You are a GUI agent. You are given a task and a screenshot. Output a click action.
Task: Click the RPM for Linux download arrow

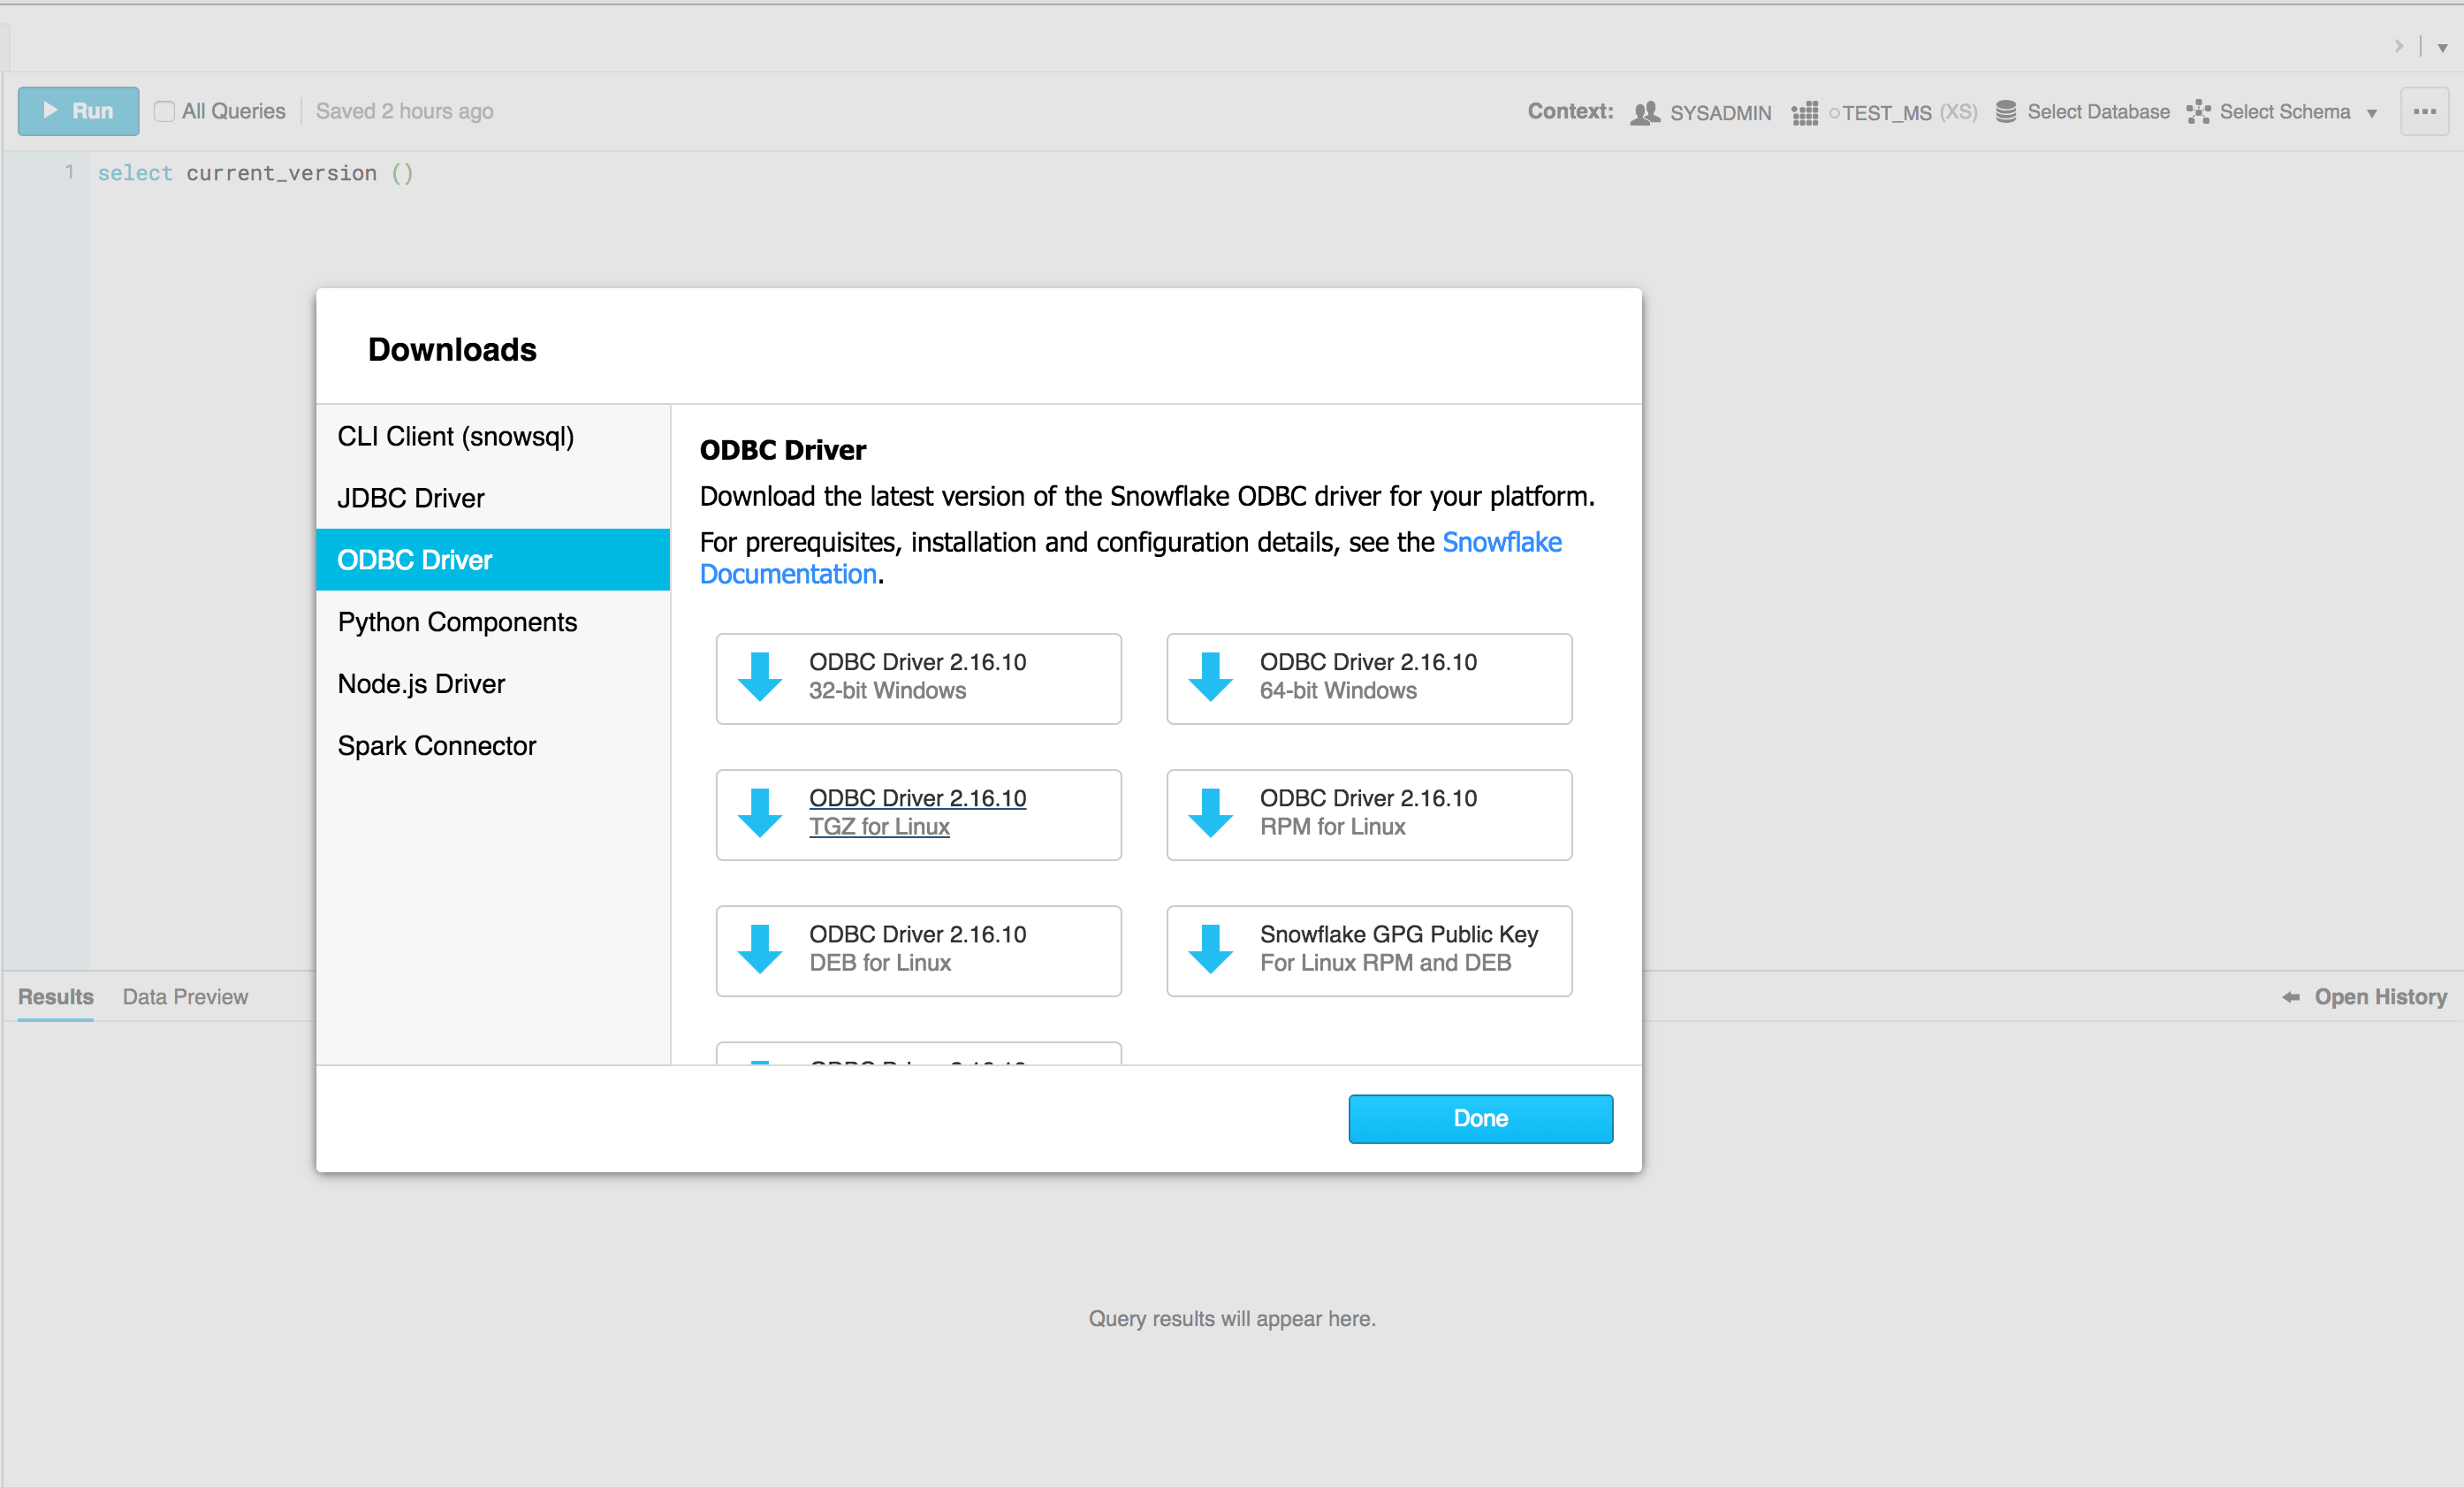(x=1210, y=813)
